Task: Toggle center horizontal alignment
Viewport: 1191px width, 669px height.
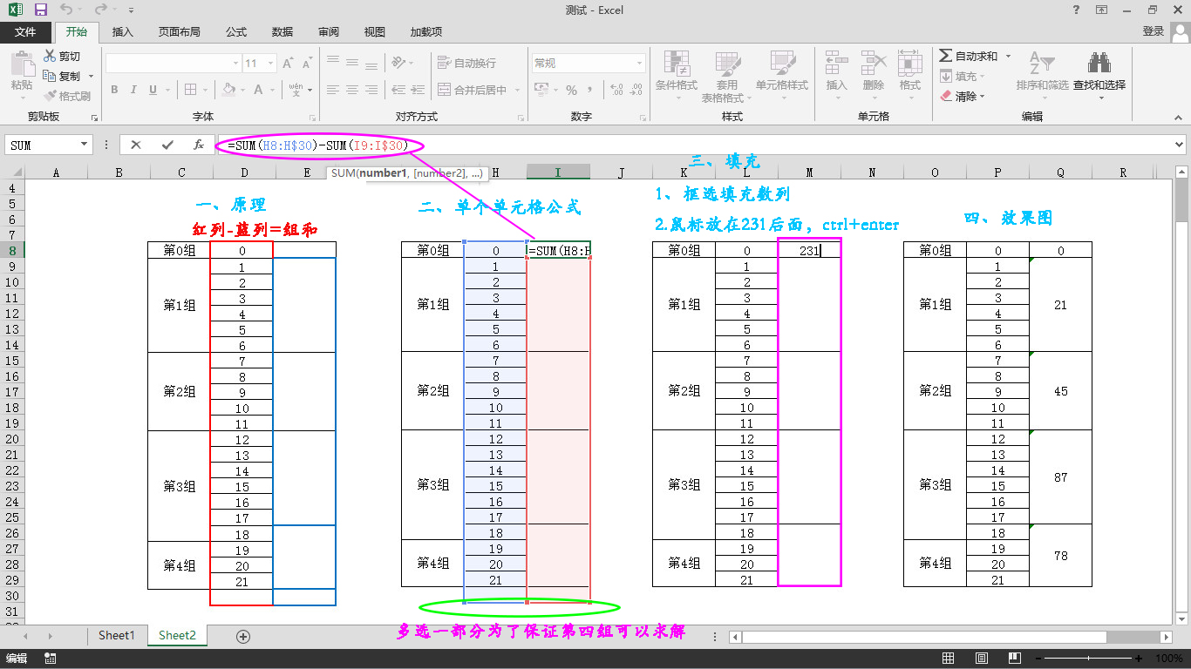Action: click(x=352, y=90)
